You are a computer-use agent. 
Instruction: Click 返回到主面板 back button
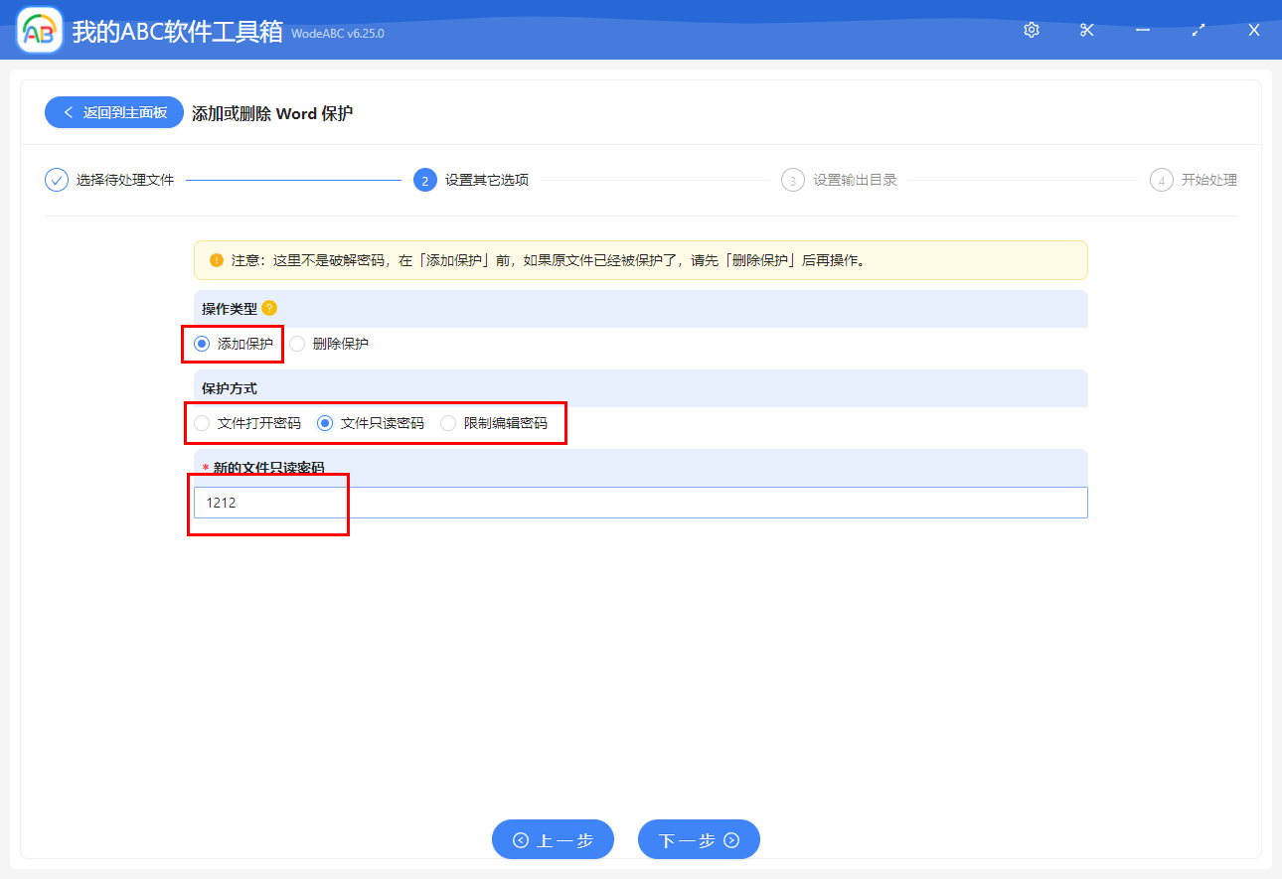point(113,112)
